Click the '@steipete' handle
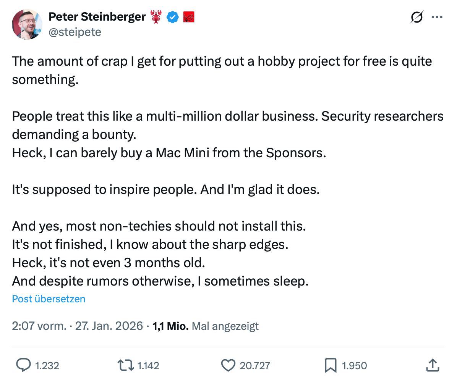Screen dimensions: 457x381 pyautogui.click(x=75, y=32)
